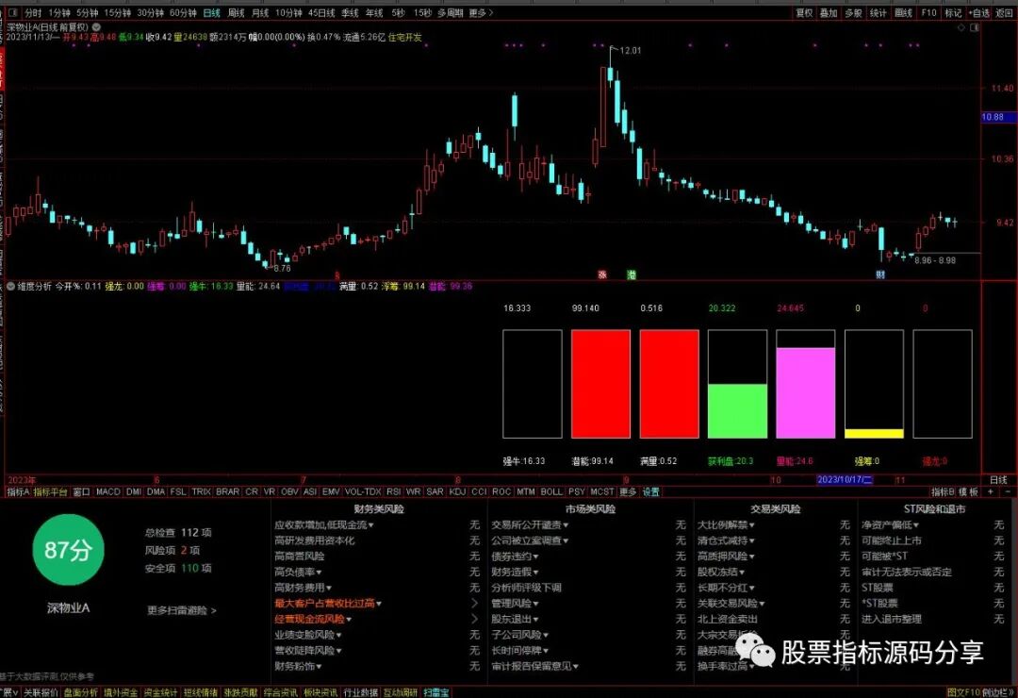Image resolution: width=1018 pixels, height=698 pixels.
Task: Open the 资金统计 bottom tab
Action: coord(160,692)
